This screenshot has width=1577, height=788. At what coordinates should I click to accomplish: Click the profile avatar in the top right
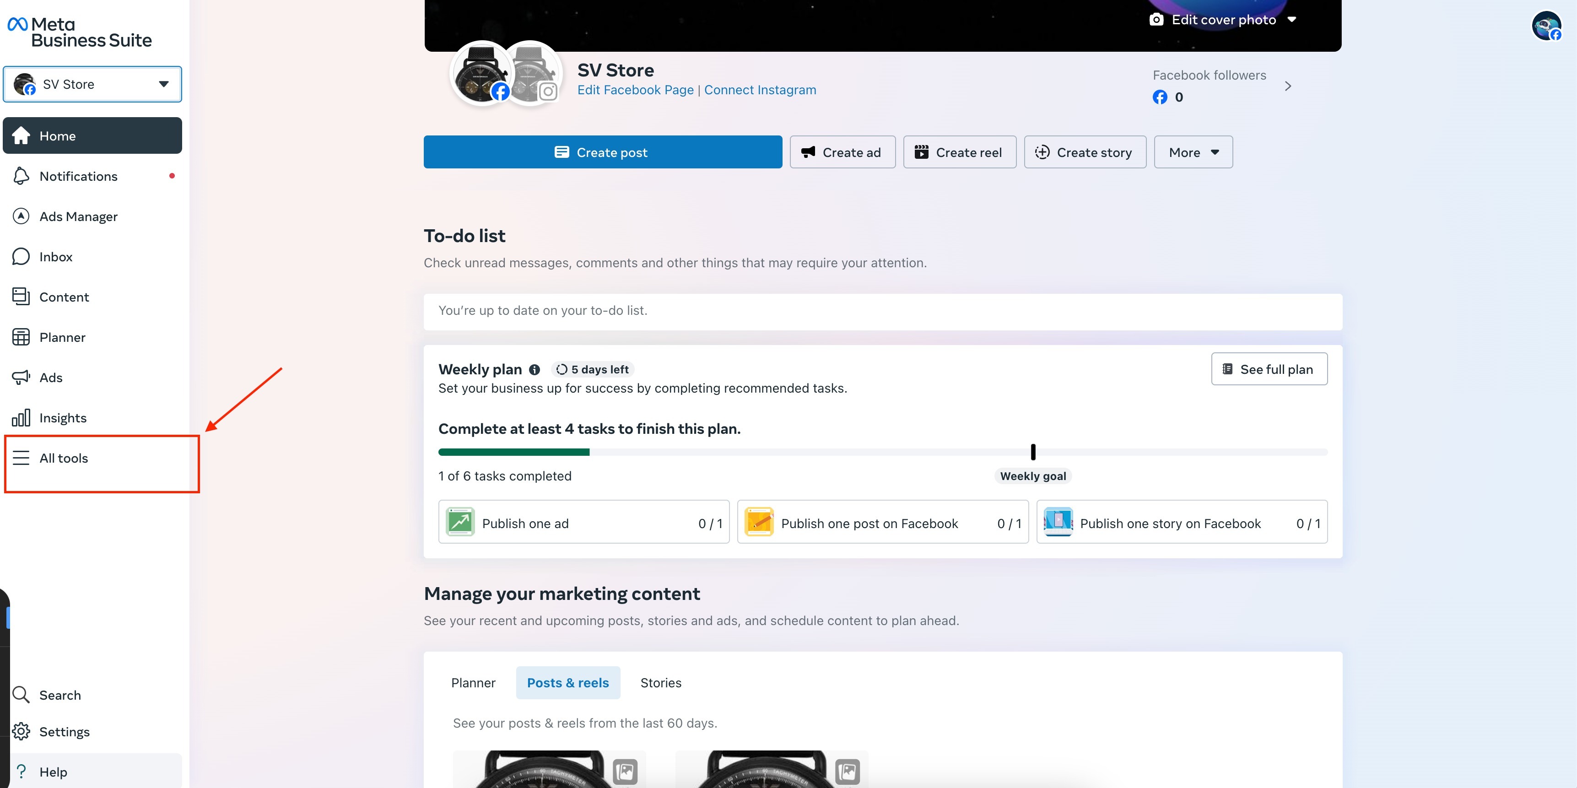(x=1546, y=26)
